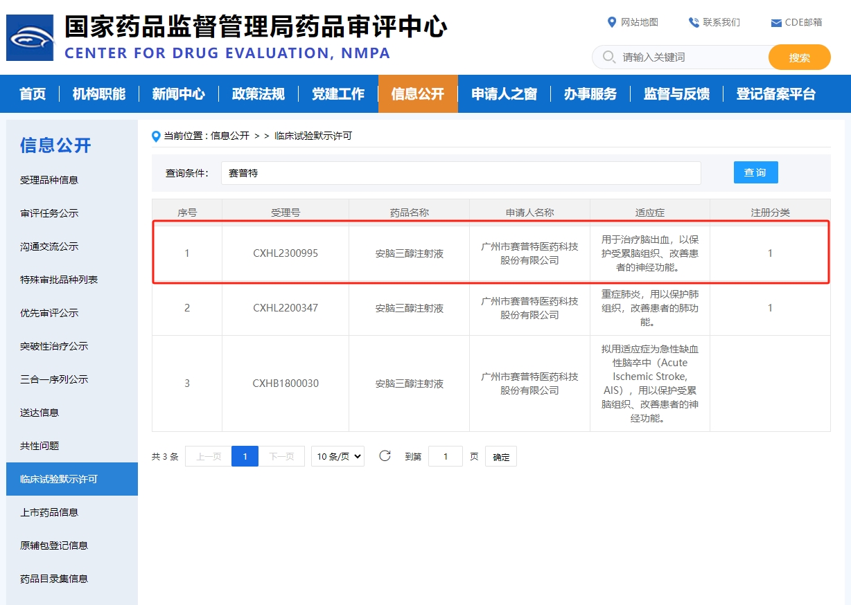Click the magnifier icon in search box
The height and width of the screenshot is (605, 851).
(609, 57)
